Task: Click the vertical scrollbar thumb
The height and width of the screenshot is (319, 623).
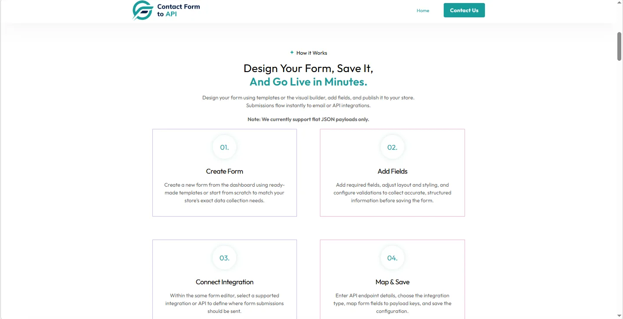Action: click(620, 46)
